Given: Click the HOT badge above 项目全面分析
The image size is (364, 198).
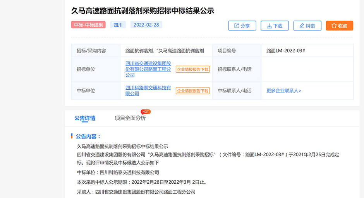Looking at the screenshot, I should (146, 112).
